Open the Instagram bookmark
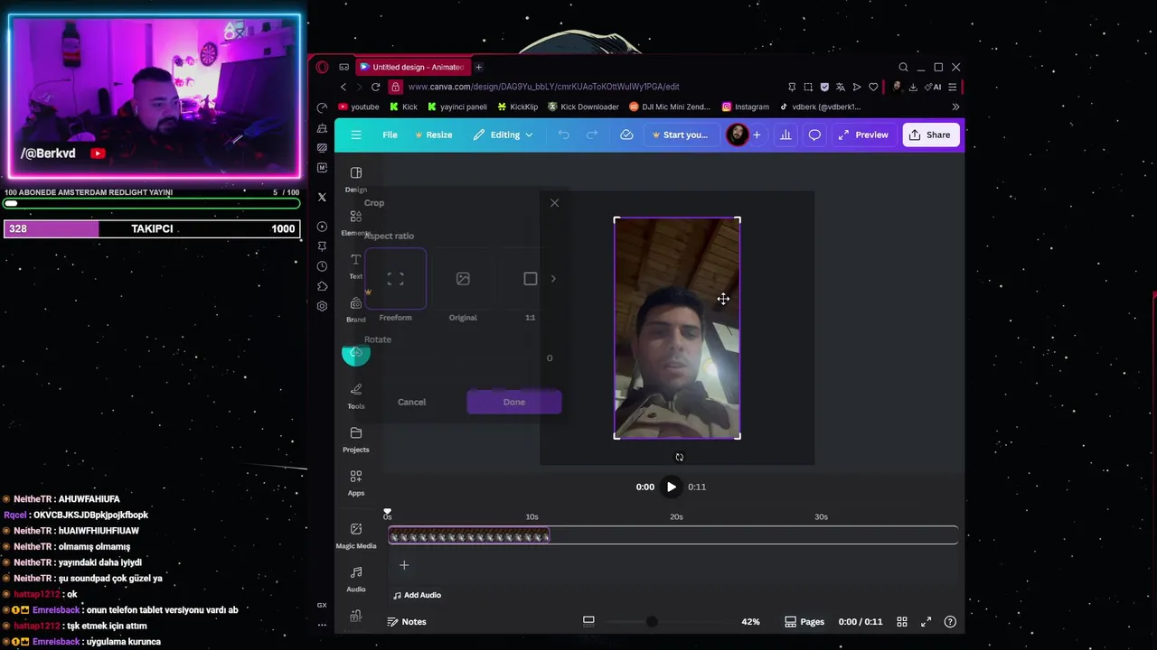1157x650 pixels. coord(746,107)
